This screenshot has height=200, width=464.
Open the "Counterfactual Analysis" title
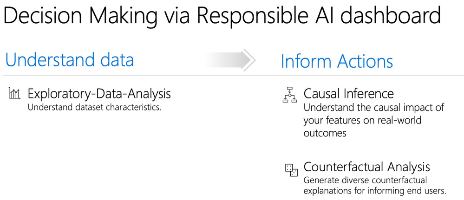coord(366,167)
